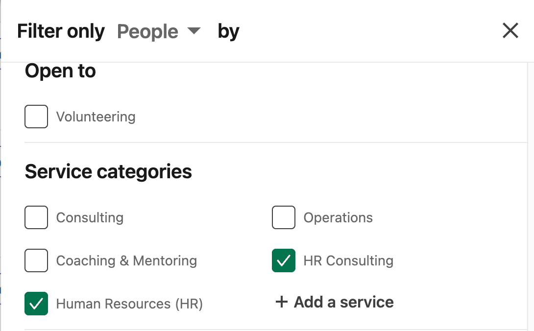This screenshot has height=331, width=534.
Task: Tick the Consulting service checkbox
Action: [36, 217]
